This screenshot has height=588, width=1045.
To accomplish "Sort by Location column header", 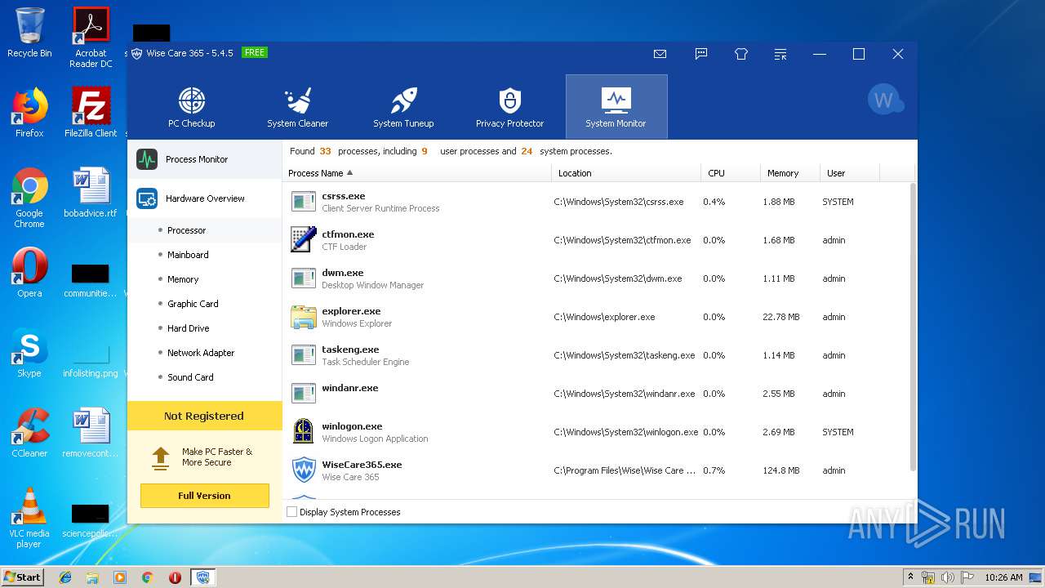I will pos(626,173).
